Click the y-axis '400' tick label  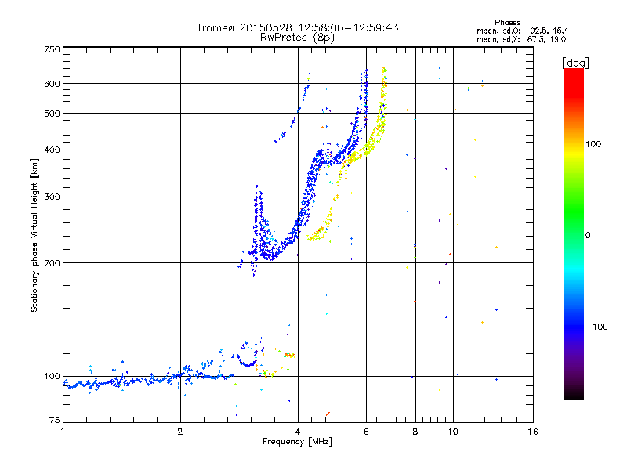[52, 150]
